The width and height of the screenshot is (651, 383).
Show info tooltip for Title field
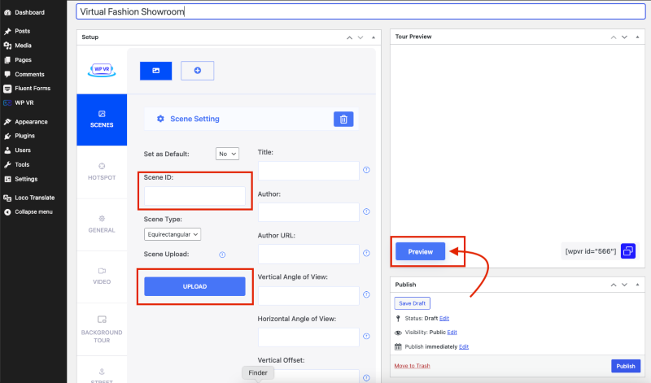(x=366, y=170)
